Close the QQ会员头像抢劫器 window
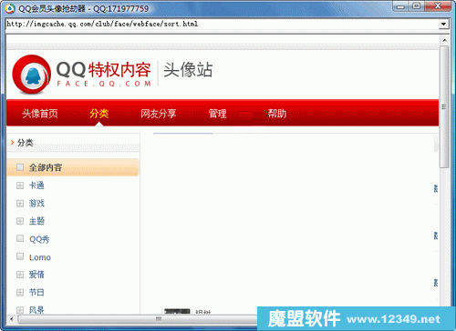The image size is (456, 331). pos(438,6)
